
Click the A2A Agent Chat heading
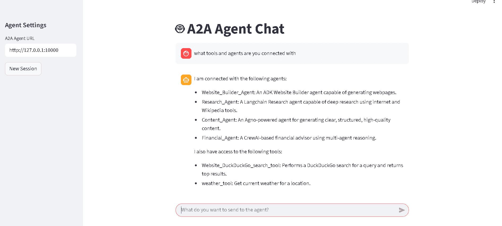pyautogui.click(x=235, y=29)
